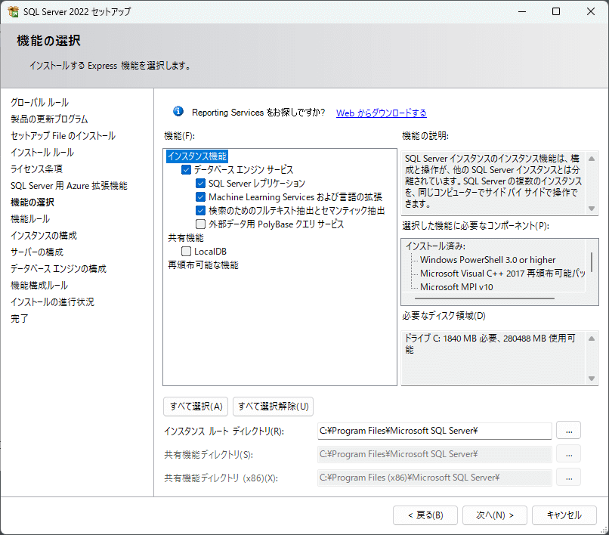The height and width of the screenshot is (535, 609).
Task: Select SQL Server 用 Azure 拡張機能 step
Action: [69, 186]
